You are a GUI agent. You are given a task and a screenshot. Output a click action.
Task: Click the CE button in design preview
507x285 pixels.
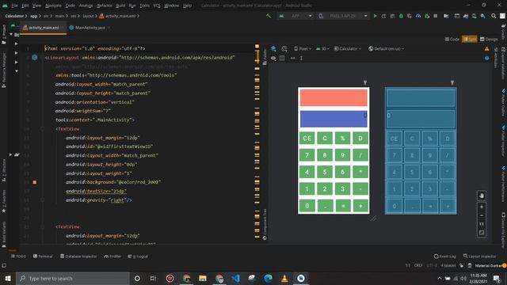(307, 139)
